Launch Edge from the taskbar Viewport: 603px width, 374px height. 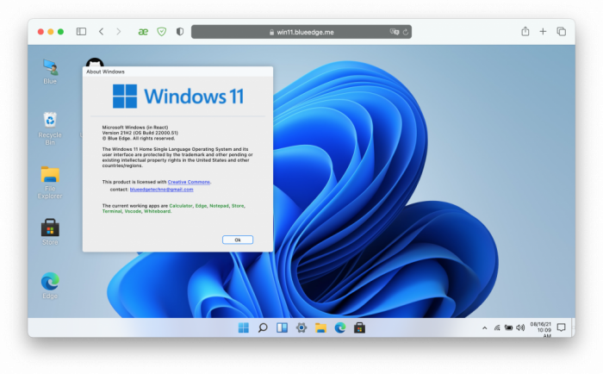click(x=340, y=327)
